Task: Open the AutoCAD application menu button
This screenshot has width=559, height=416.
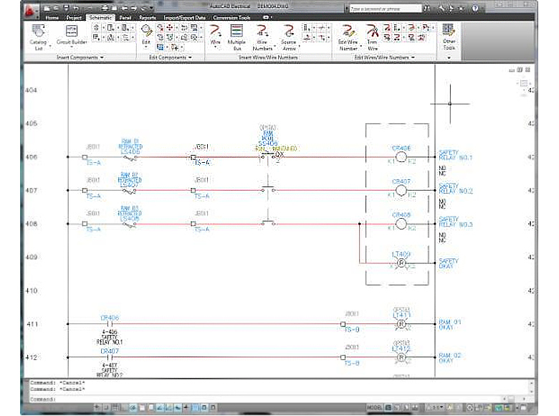Action: click(x=30, y=11)
